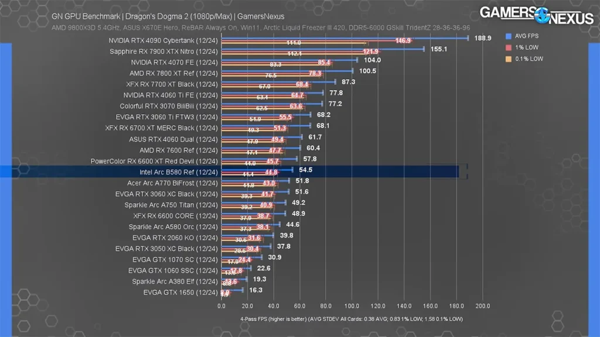Select "XFX RX 6600 CORE (12/24)" label
600x337 pixels.
[x=176, y=216]
